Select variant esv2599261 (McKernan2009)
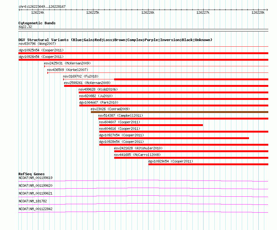Image resolution: width=277 pixels, height=230 pixels. click(87, 83)
